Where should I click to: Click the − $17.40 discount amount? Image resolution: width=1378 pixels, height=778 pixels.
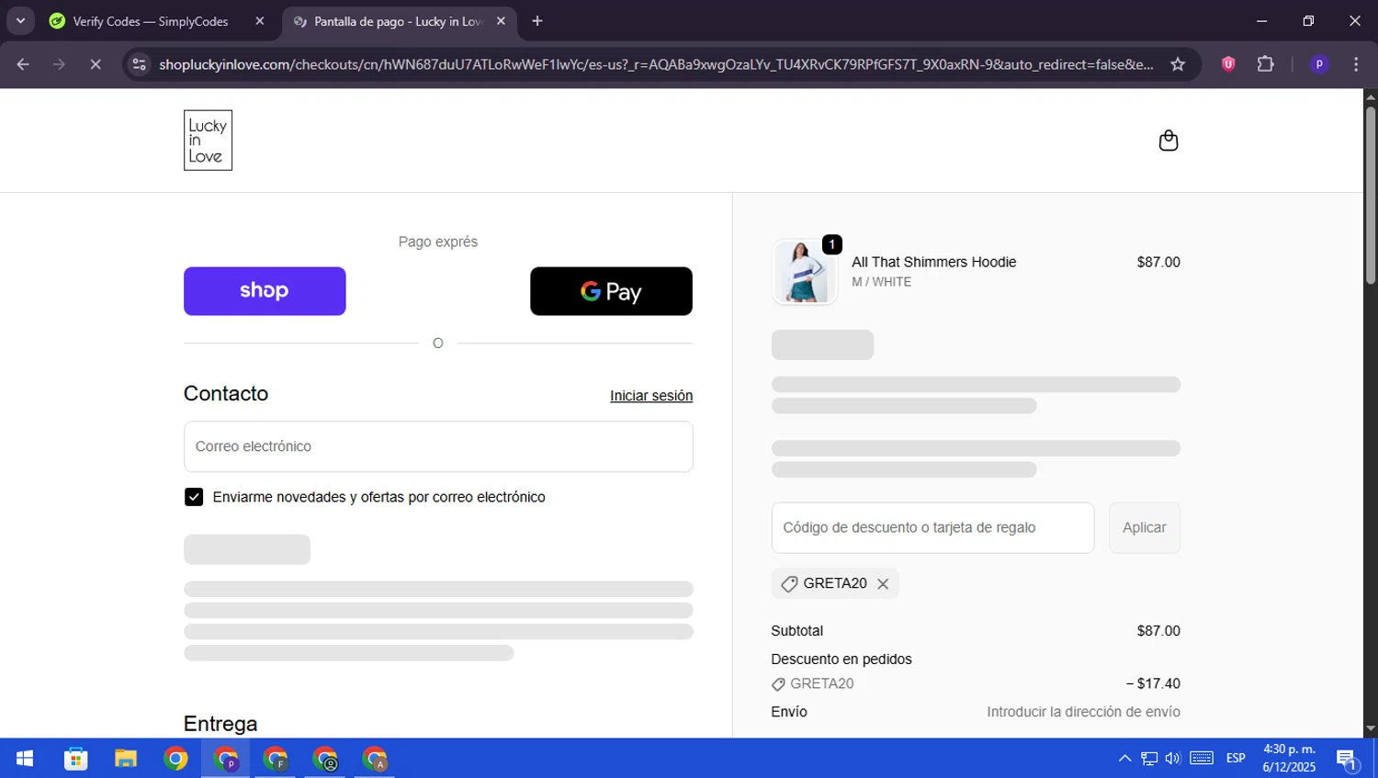tap(1153, 683)
